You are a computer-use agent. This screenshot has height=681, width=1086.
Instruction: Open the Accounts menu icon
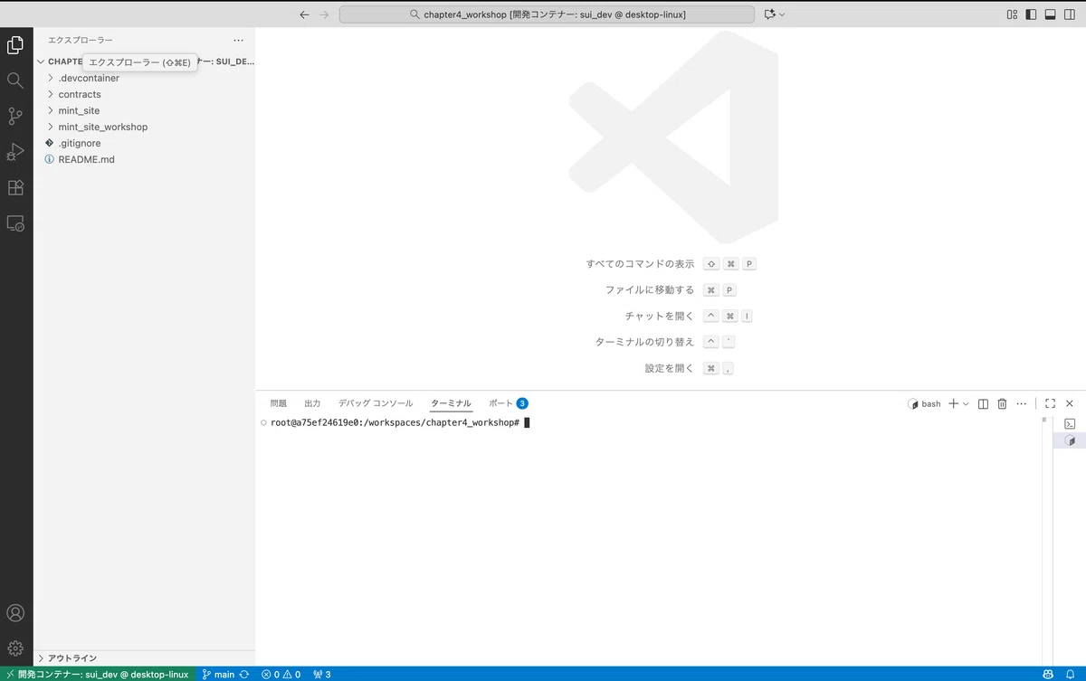click(15, 612)
